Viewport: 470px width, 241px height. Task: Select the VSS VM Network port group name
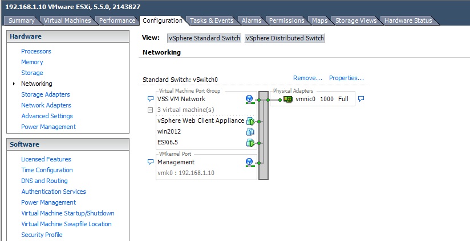pyautogui.click(x=181, y=99)
